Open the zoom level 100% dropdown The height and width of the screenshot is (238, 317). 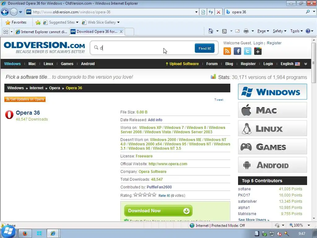[x=309, y=225]
